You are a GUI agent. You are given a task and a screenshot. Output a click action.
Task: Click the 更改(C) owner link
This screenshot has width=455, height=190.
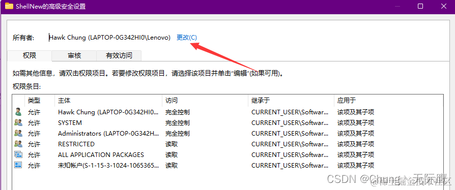click(187, 38)
